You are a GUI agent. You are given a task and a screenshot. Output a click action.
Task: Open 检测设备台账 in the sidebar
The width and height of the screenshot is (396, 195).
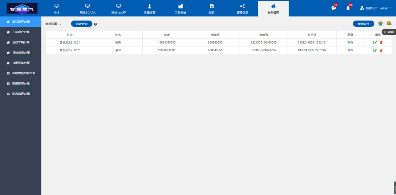click(x=21, y=63)
